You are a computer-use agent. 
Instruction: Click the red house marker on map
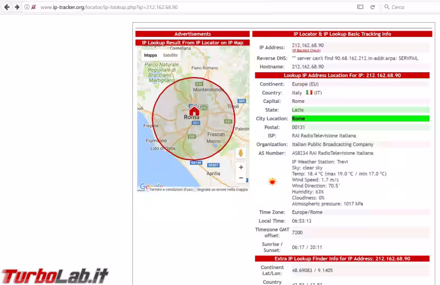coord(194,110)
